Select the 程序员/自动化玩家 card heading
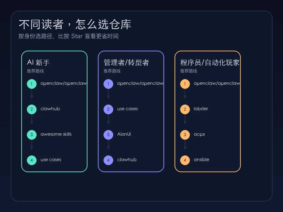The width and height of the screenshot is (283, 212). [x=210, y=63]
